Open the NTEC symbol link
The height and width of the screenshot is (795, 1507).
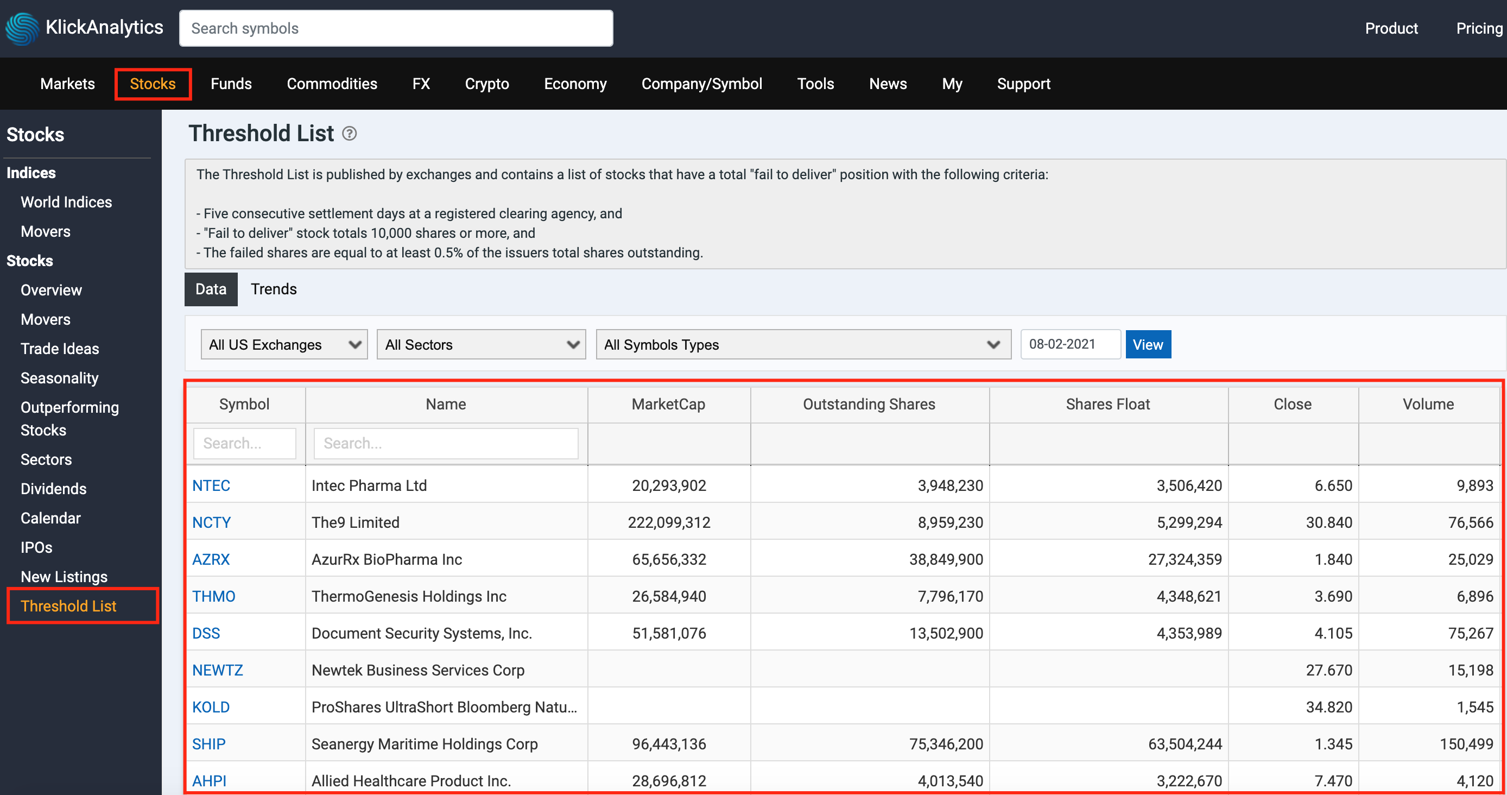(x=211, y=485)
